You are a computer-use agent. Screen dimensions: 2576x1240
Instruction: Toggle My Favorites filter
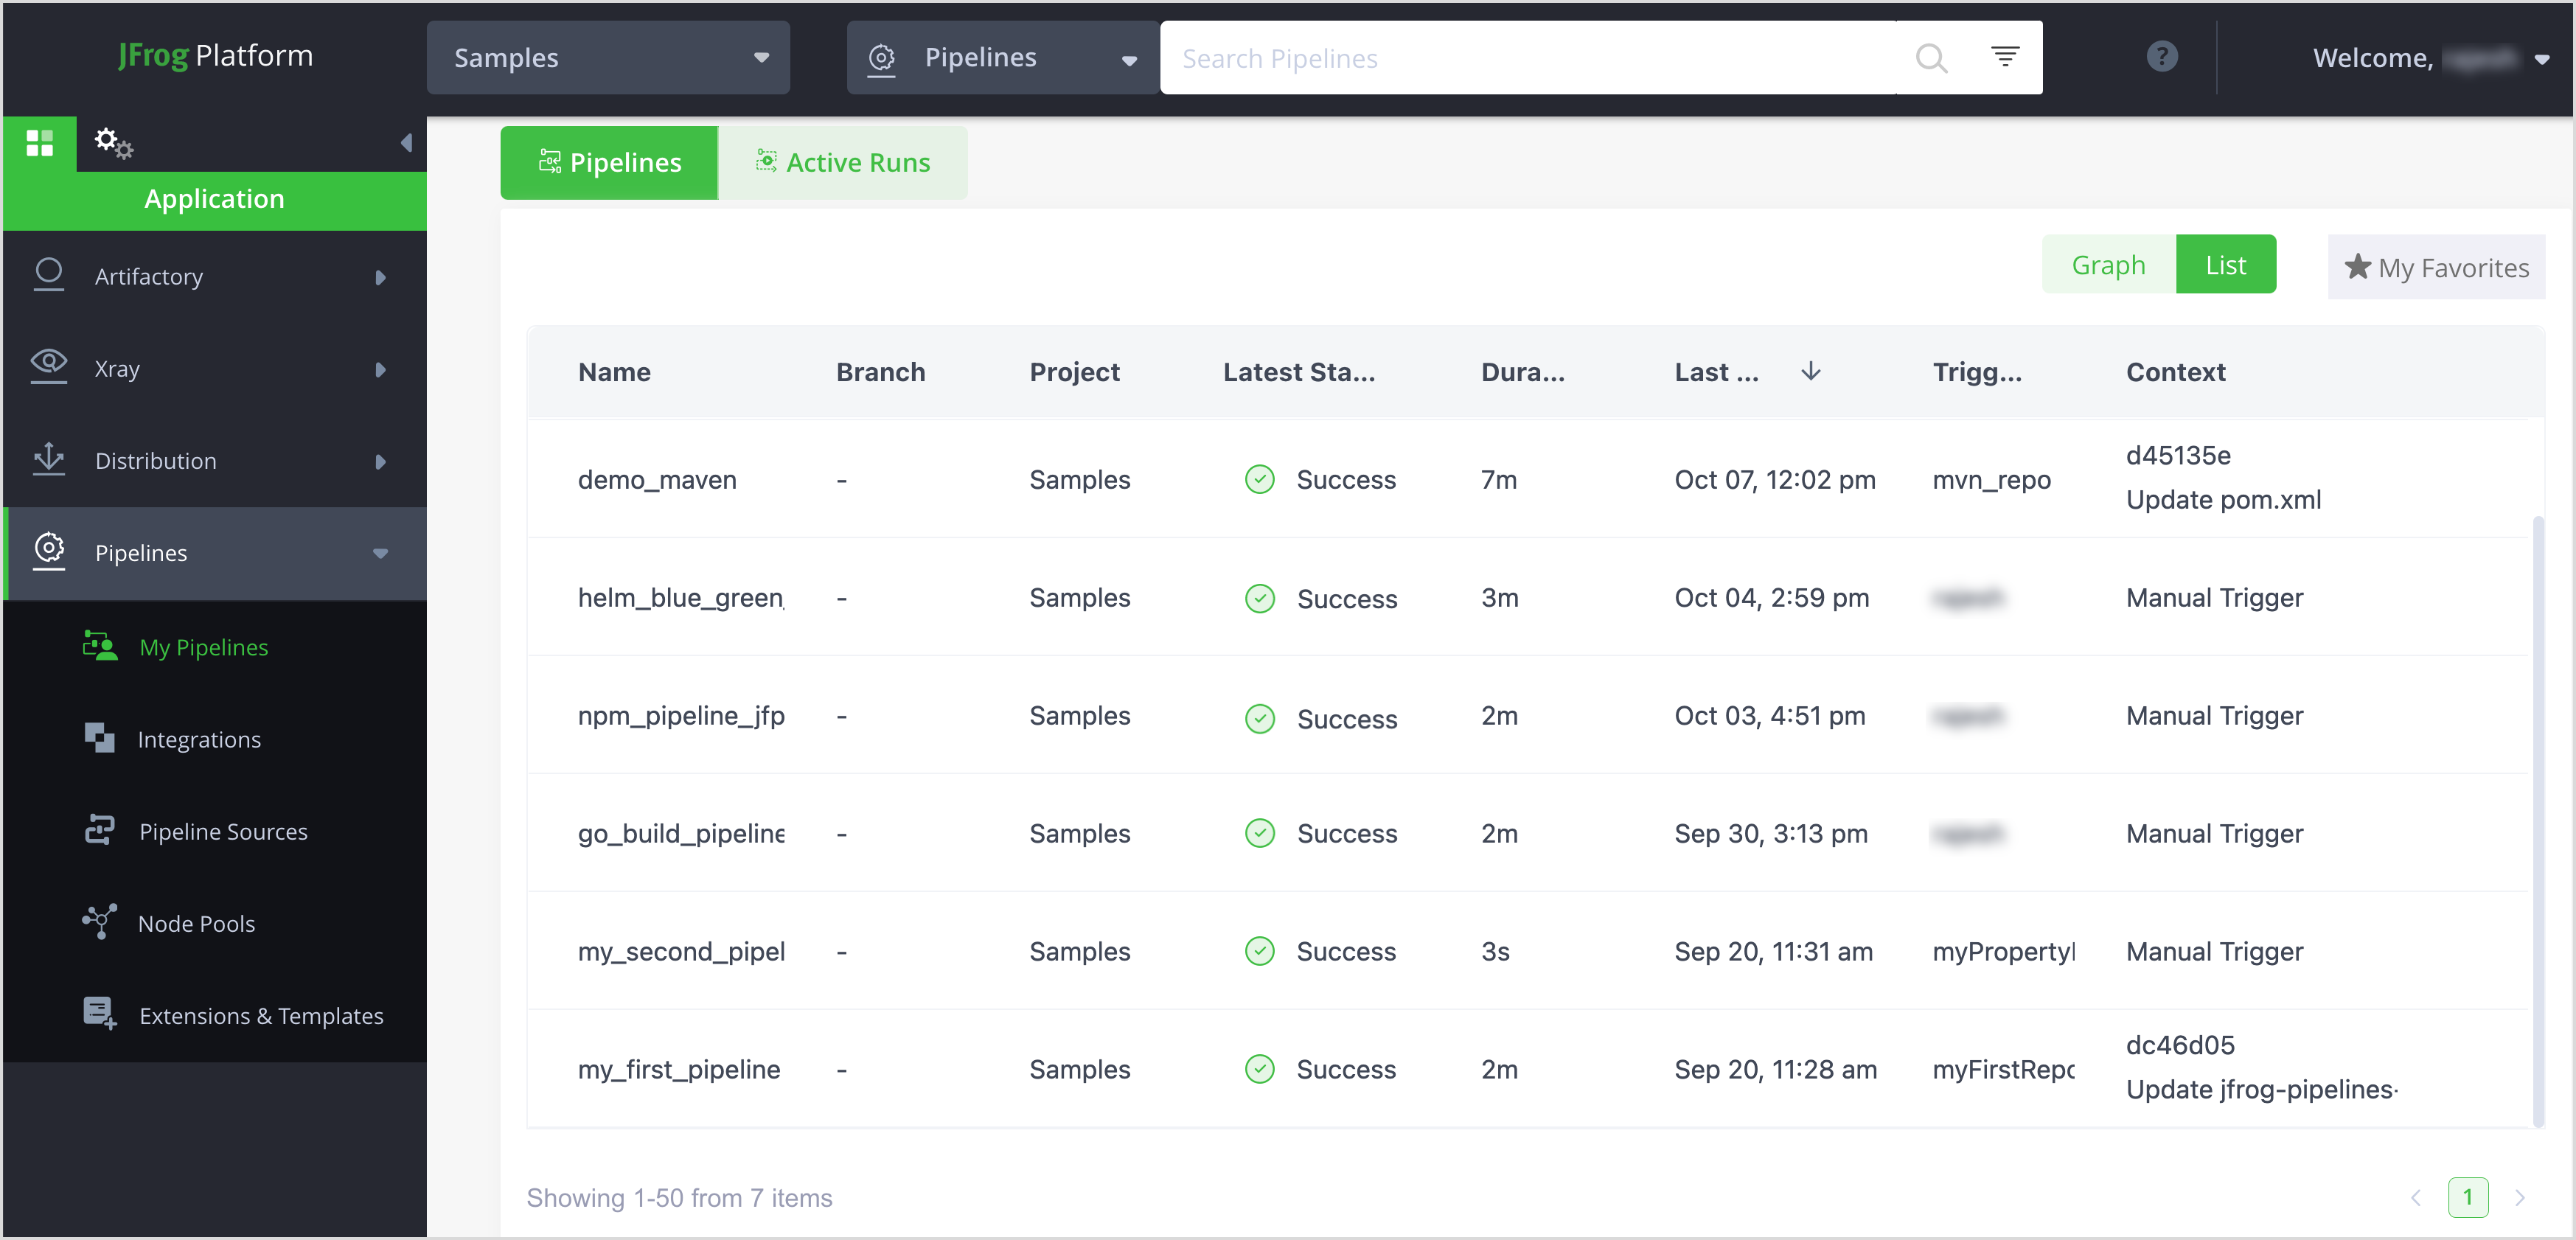pyautogui.click(x=2436, y=267)
